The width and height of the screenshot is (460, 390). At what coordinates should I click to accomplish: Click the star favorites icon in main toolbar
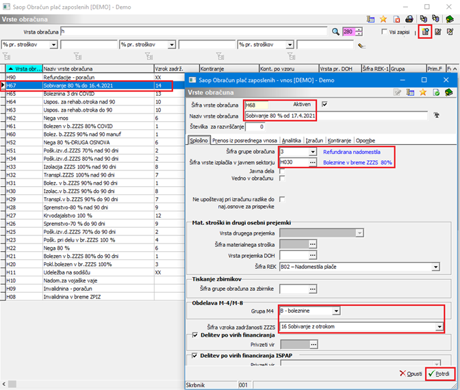pyautogui.click(x=383, y=19)
